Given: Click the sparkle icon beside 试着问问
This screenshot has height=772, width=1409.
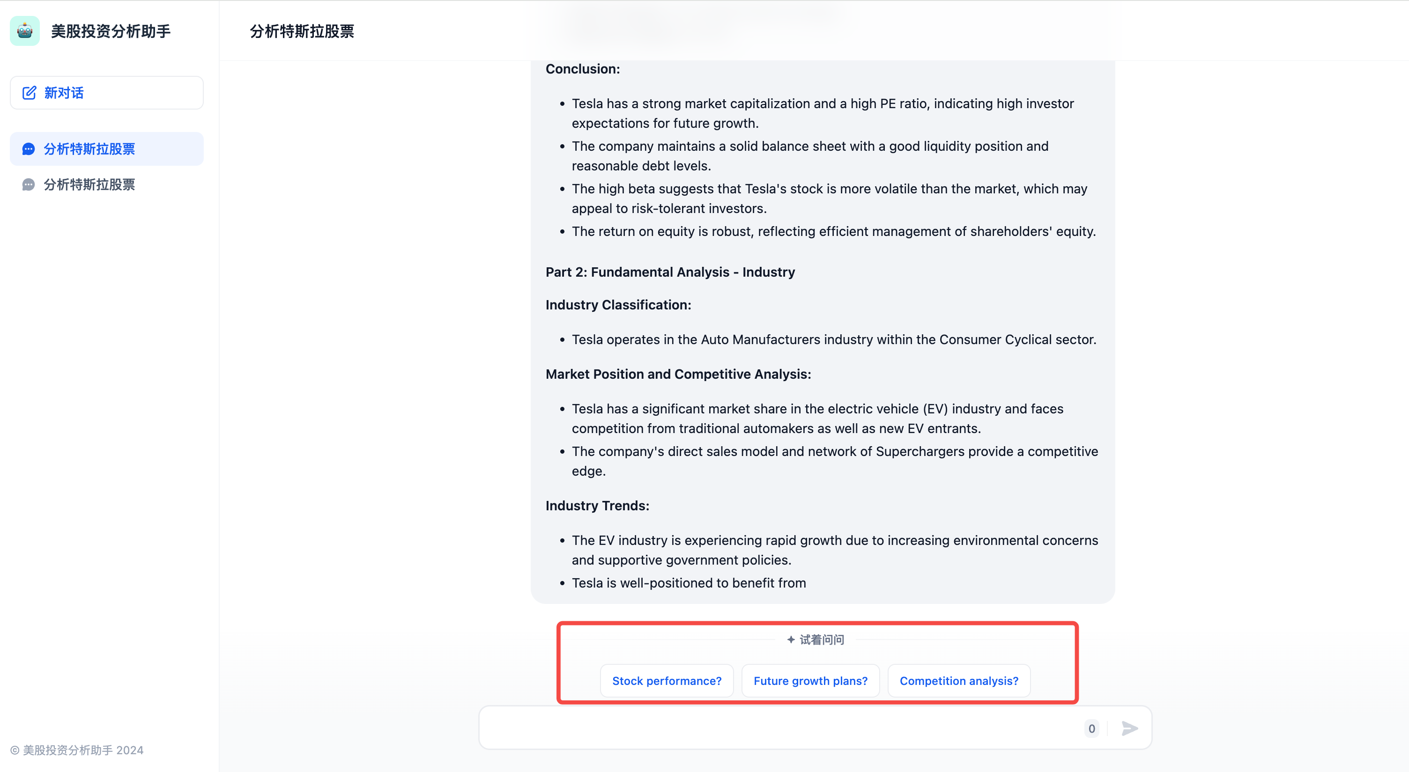Looking at the screenshot, I should pyautogui.click(x=791, y=640).
